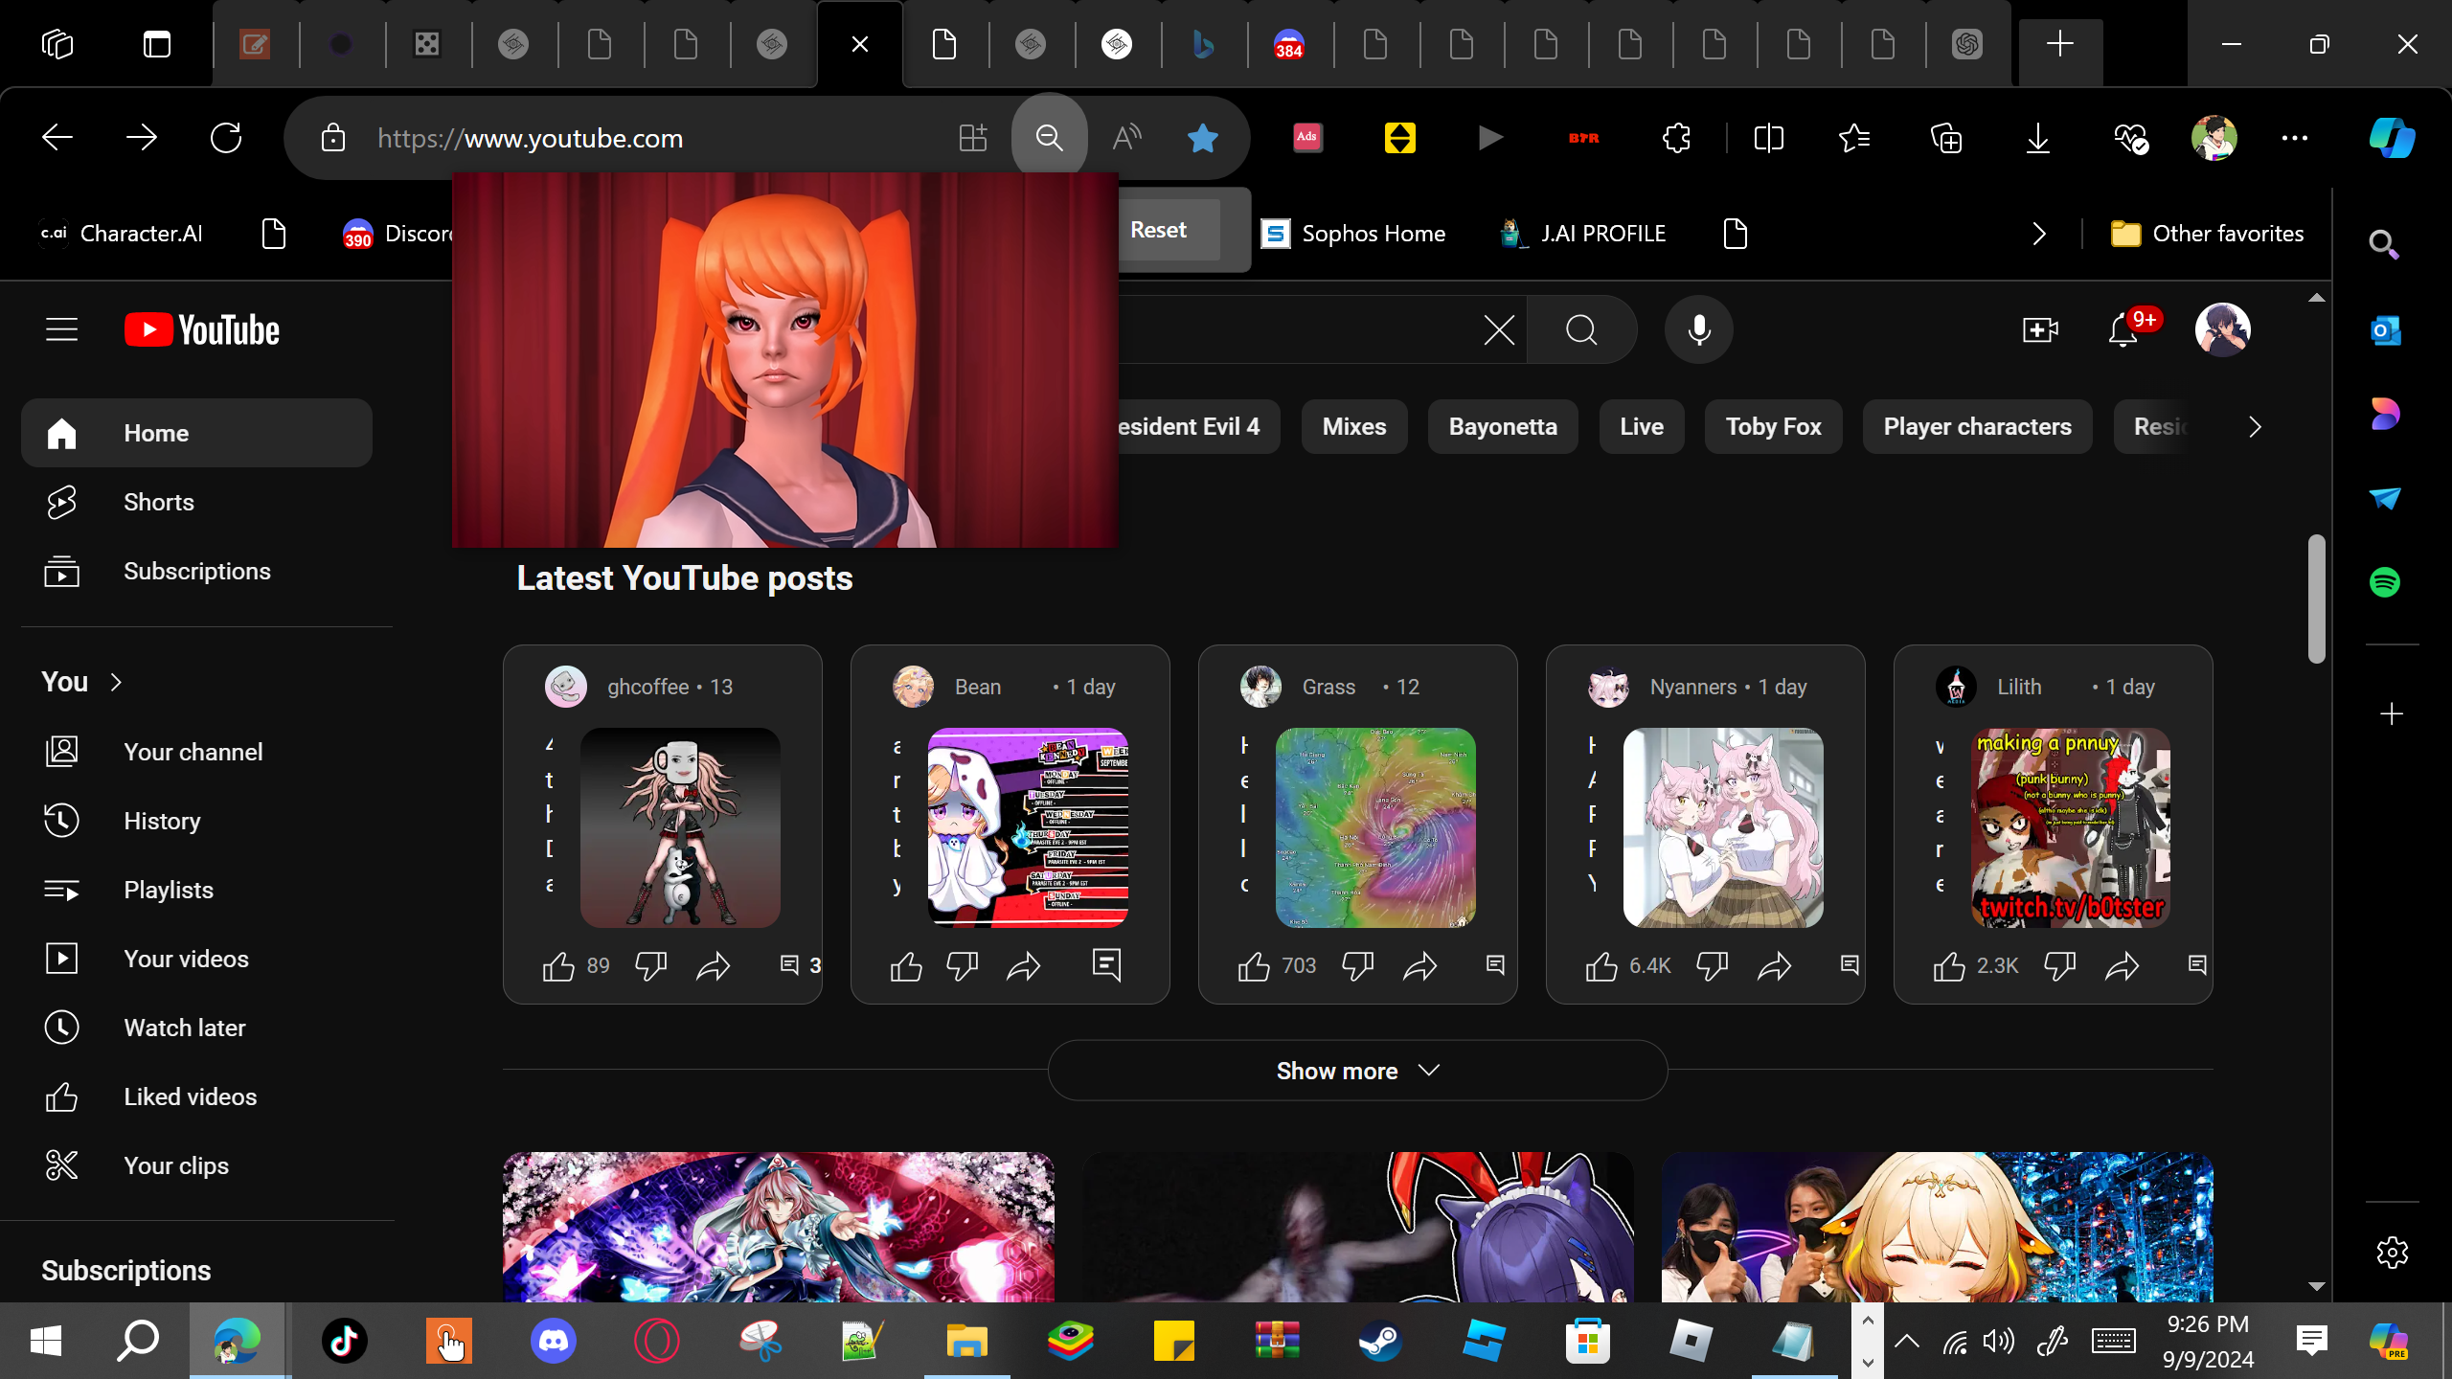Like the Nyanners post
This screenshot has width=2452, height=1379.
click(x=1601, y=966)
